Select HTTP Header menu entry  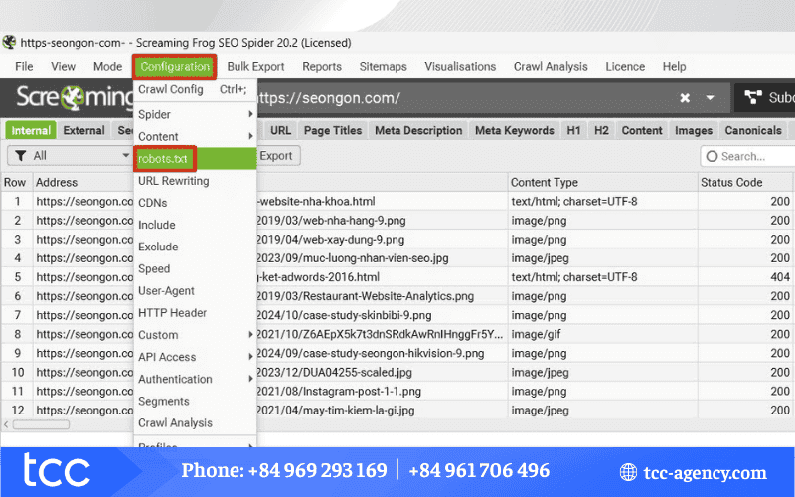click(195, 313)
